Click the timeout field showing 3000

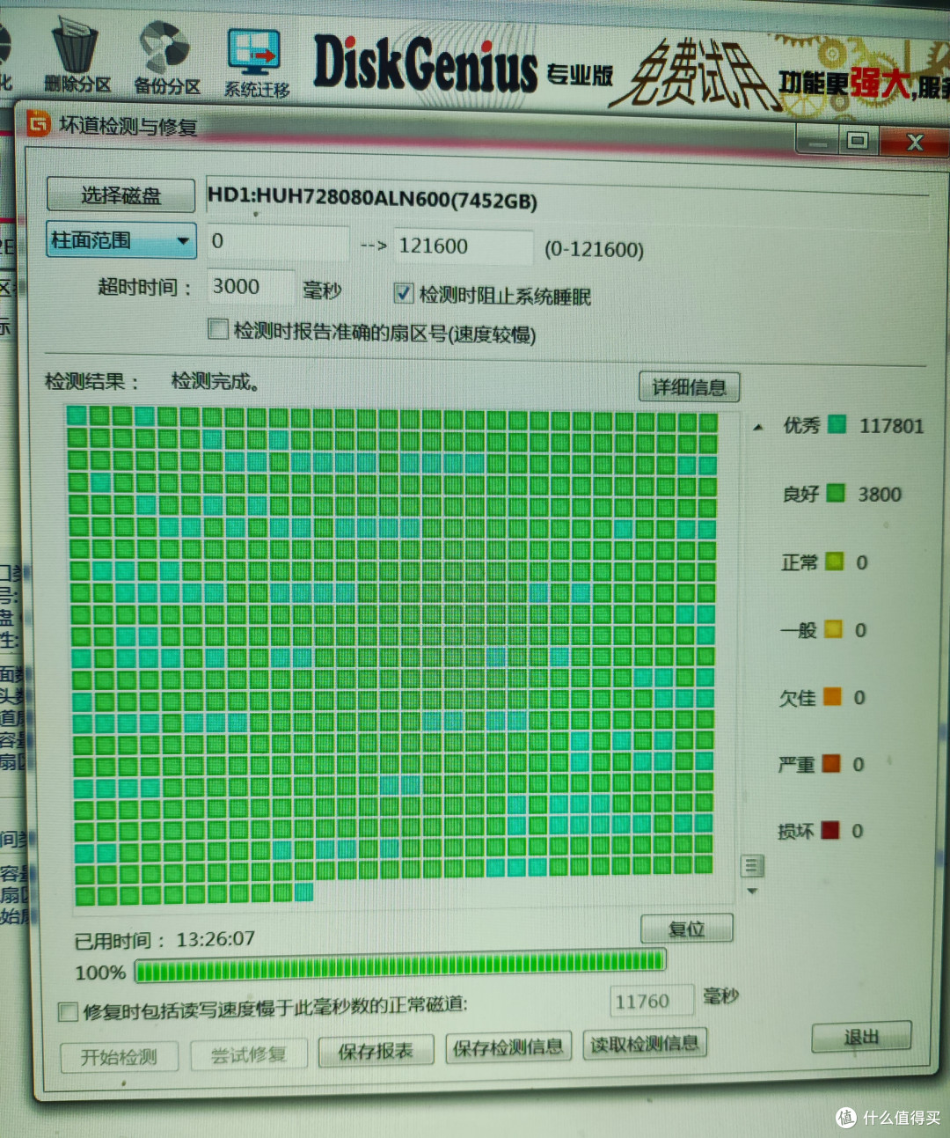[x=251, y=287]
